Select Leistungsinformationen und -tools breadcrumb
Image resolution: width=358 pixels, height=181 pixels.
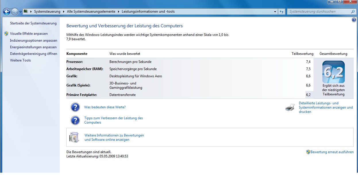click(x=148, y=11)
